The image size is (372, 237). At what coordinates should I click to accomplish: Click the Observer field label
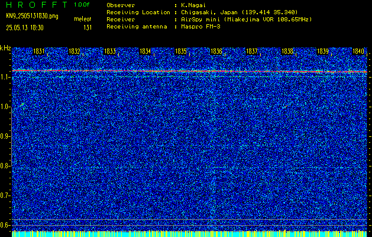pyautogui.click(x=121, y=5)
